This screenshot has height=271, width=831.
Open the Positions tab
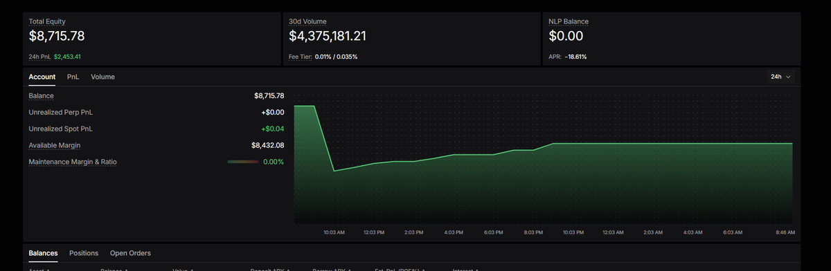(x=84, y=253)
